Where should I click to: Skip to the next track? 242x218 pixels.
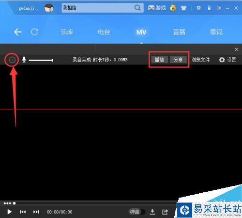pos(36,212)
